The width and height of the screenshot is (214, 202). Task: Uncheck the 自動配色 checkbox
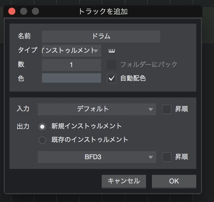coord(111,79)
